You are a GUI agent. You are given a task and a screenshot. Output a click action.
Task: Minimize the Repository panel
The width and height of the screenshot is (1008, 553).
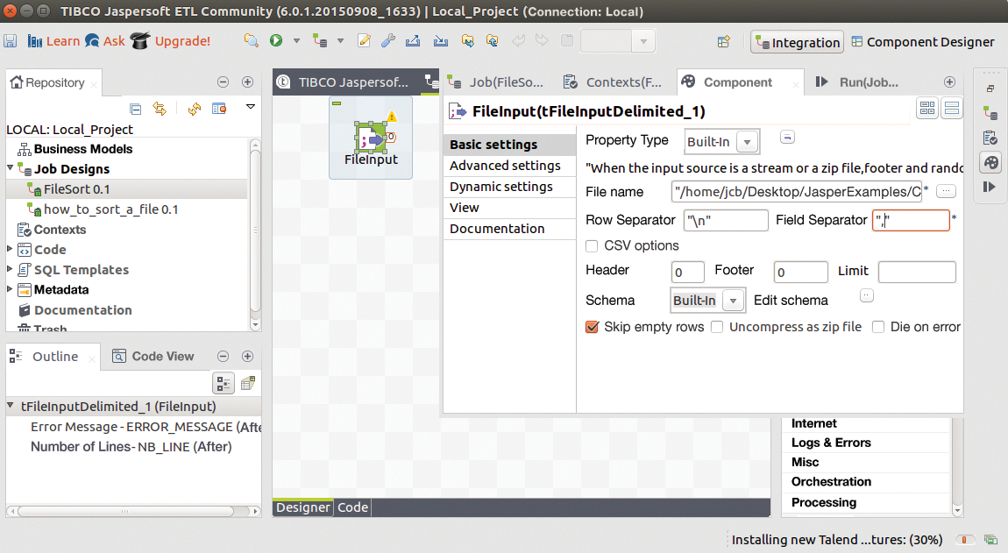[x=223, y=82]
